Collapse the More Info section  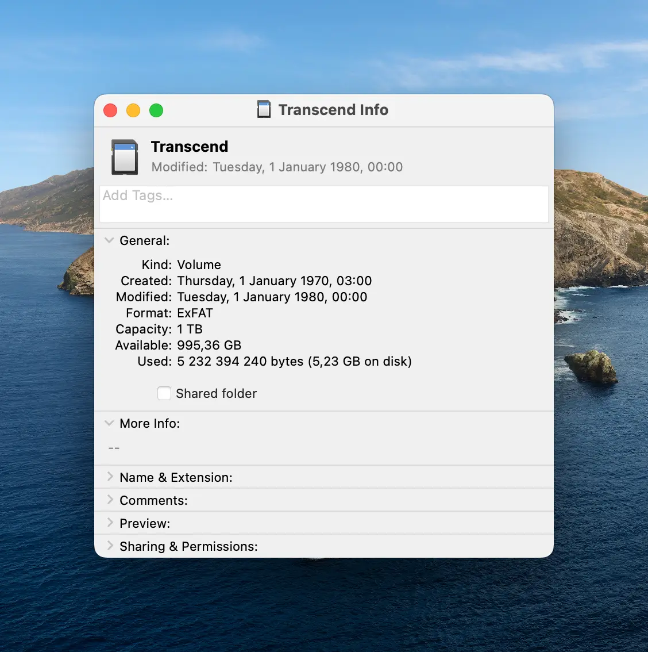(x=109, y=423)
